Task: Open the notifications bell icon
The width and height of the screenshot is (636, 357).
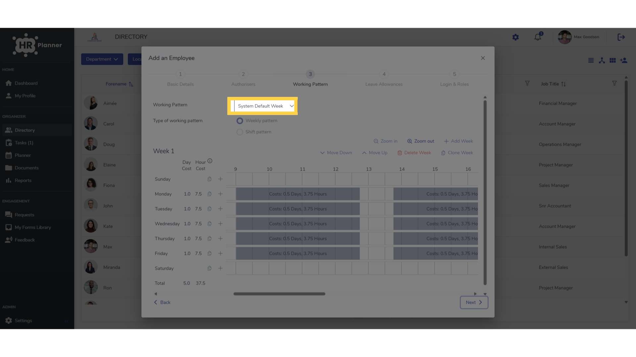Action: click(x=538, y=37)
